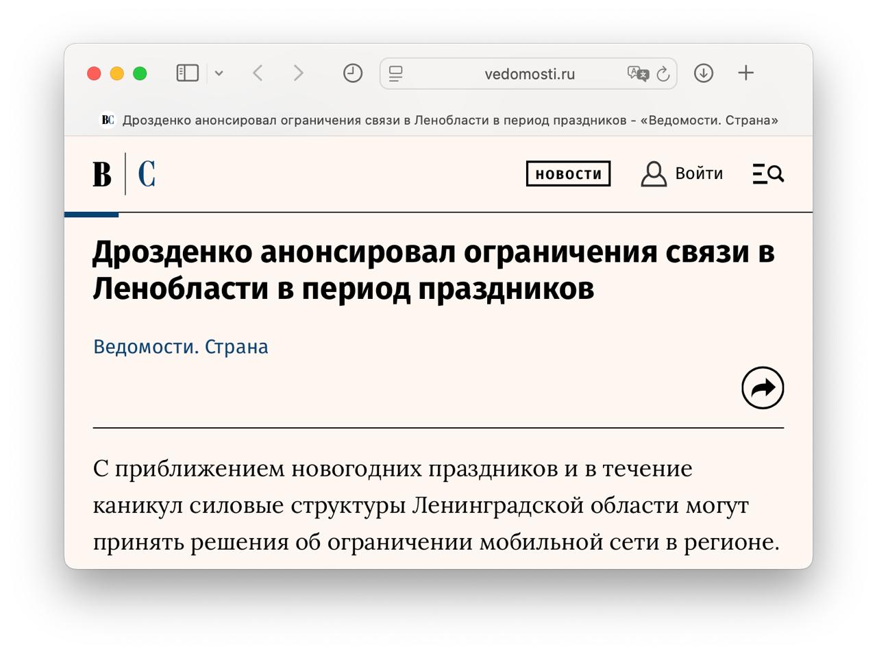This screenshot has width=877, height=654.
Task: Expand the sidebar options chevron
Action: (x=219, y=73)
